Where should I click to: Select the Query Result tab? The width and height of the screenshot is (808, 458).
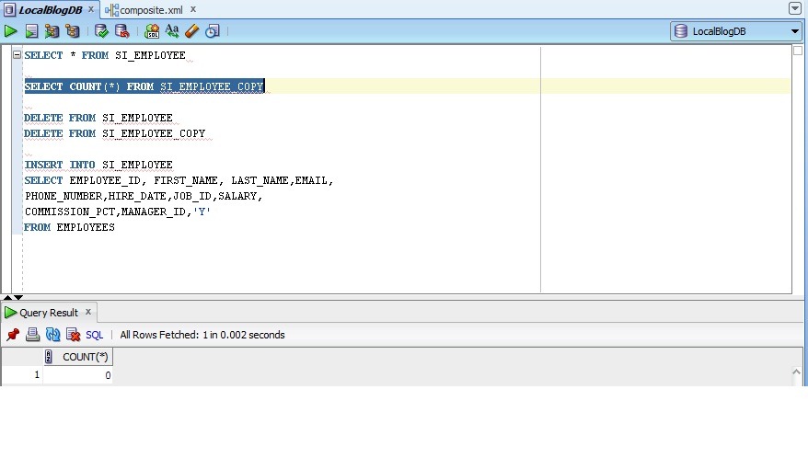[x=48, y=313]
